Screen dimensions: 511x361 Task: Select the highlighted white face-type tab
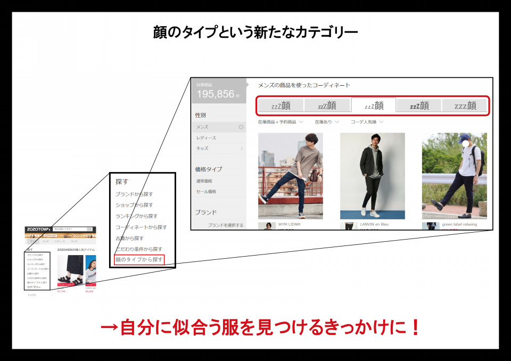point(374,105)
